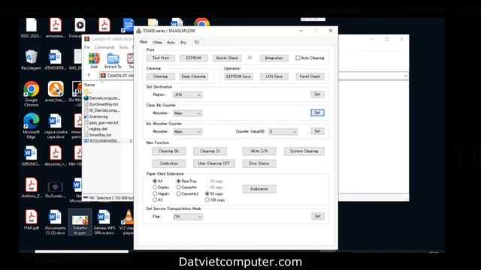Switch to the Other tab
481x270 pixels.
pyautogui.click(x=158, y=43)
